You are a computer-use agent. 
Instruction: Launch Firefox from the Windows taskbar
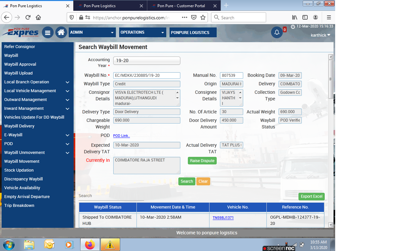[x=89, y=244]
